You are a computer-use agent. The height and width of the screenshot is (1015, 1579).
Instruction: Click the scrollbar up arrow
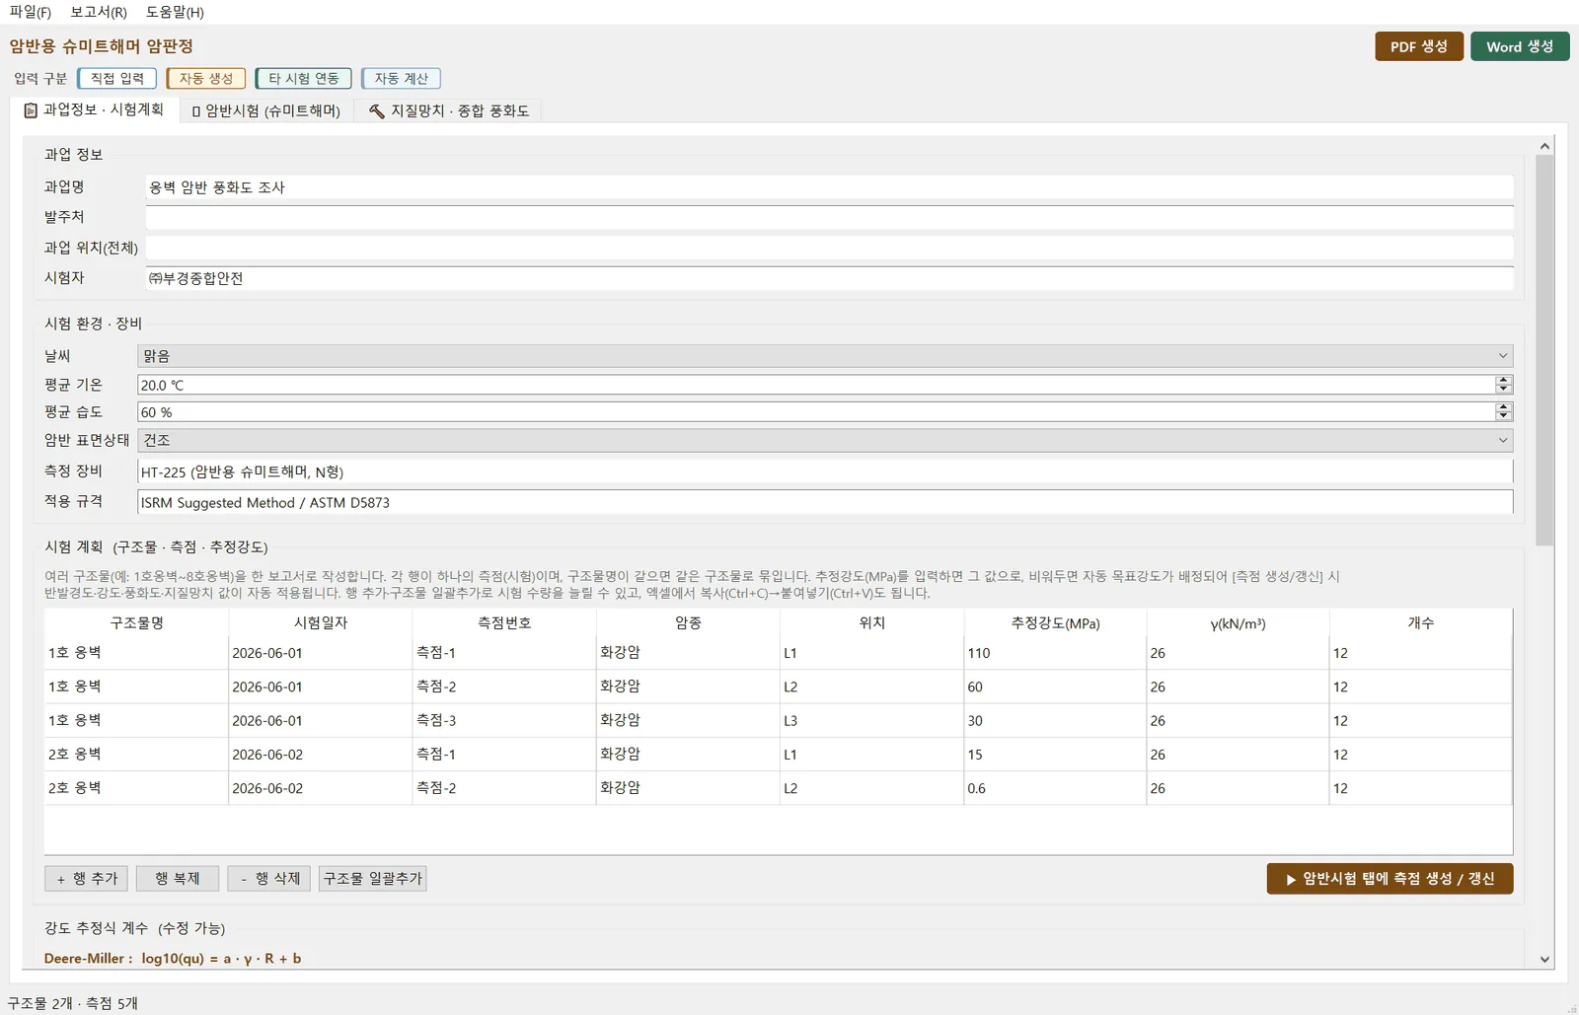click(x=1544, y=146)
